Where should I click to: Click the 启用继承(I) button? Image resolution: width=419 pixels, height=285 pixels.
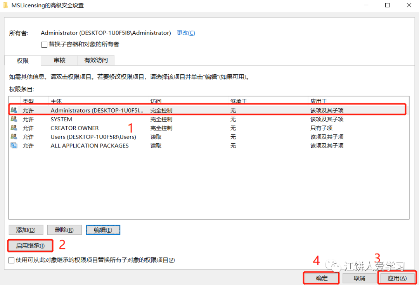pyautogui.click(x=30, y=246)
